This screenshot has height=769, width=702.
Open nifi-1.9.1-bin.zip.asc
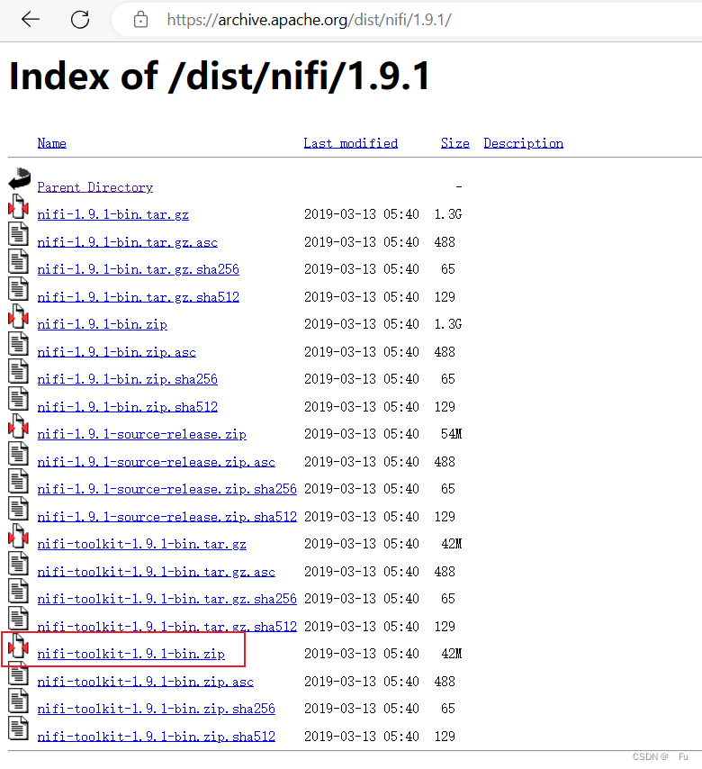tap(117, 352)
